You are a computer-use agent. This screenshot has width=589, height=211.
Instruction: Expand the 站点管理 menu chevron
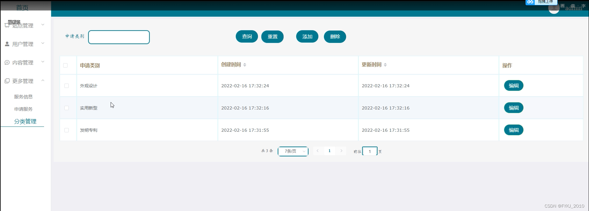(43, 25)
